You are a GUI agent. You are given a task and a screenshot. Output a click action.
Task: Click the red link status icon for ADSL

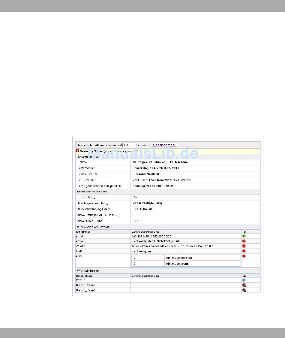coord(244,256)
